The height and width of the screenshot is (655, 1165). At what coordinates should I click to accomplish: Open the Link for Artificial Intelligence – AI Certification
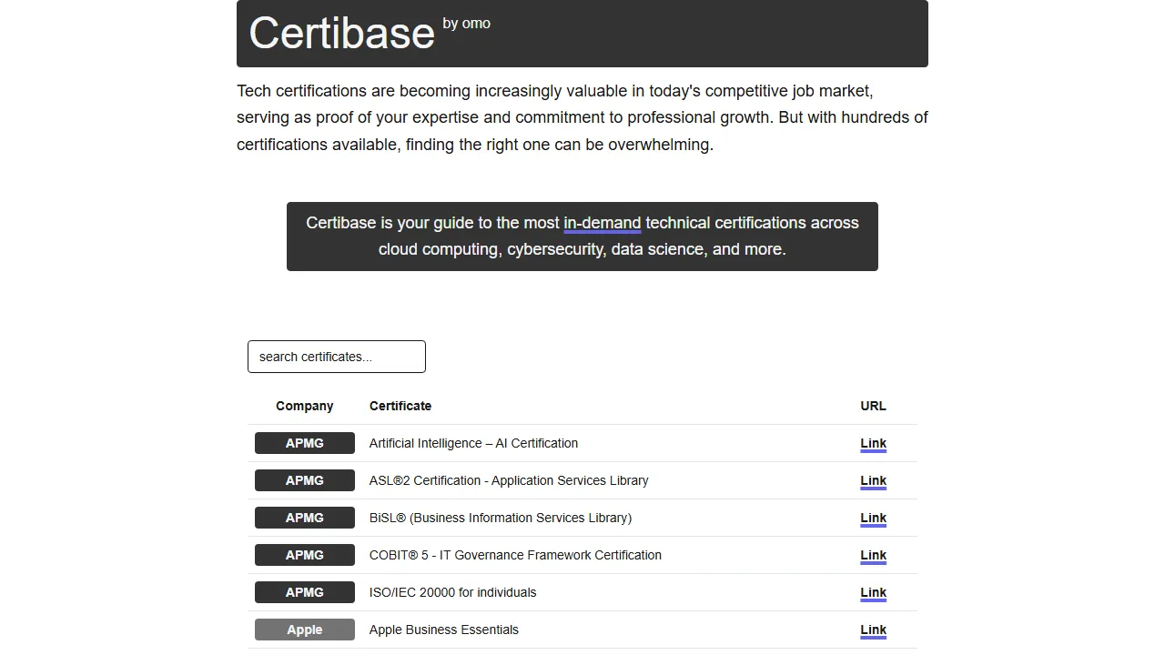click(873, 443)
